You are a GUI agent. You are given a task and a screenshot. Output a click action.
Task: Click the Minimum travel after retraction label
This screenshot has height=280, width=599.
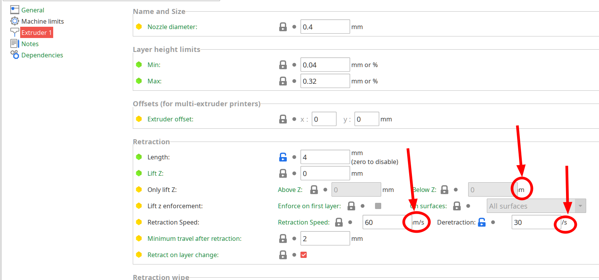[x=194, y=239]
